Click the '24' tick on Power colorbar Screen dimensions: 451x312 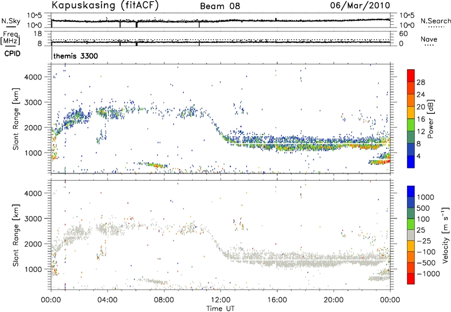[x=421, y=95]
